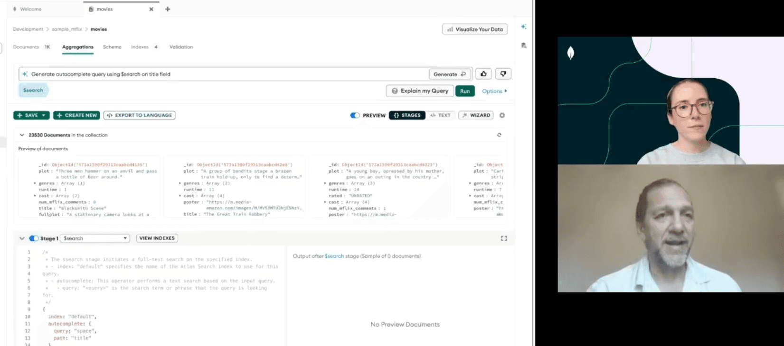The width and height of the screenshot is (784, 346).
Task: Click the AI sparkle icon in right sidebar
Action: coord(524,27)
